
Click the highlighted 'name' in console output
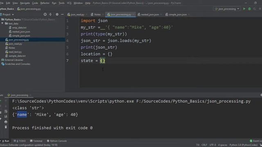(22, 114)
